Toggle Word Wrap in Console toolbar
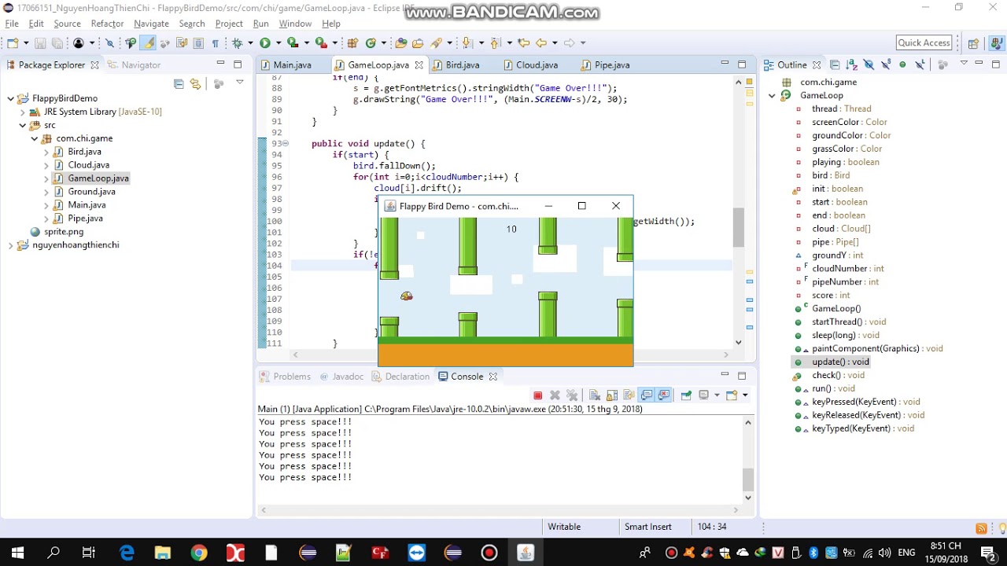Viewport: 1007px width, 566px height. [629, 395]
